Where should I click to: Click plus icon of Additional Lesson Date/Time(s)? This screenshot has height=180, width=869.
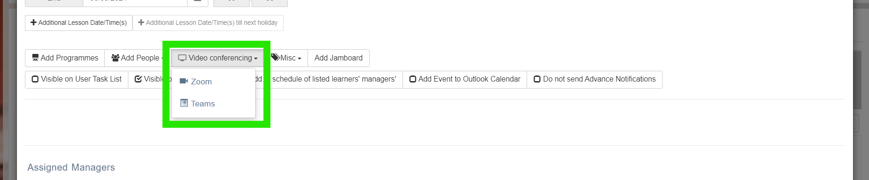[x=33, y=22]
